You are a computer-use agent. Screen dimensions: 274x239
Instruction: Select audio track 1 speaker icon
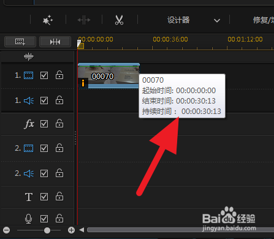(x=29, y=101)
